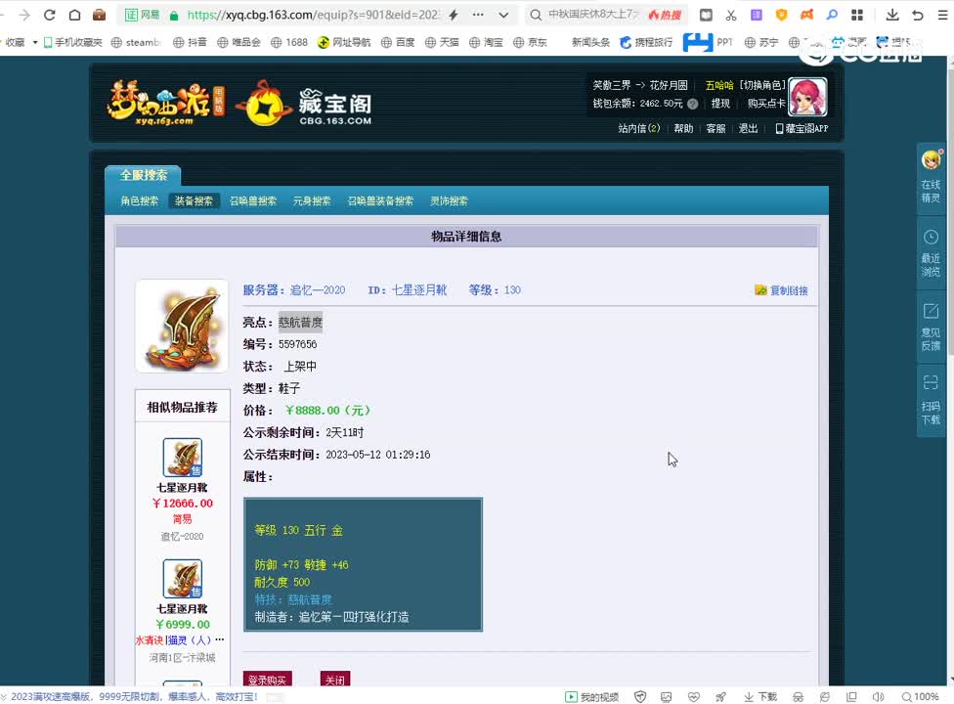The width and height of the screenshot is (954, 704).
Task: Click the 梦幻西游 game logo
Action: click(x=165, y=103)
